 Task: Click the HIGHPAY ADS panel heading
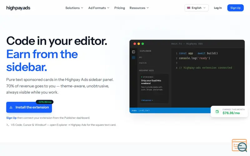pos(146,71)
